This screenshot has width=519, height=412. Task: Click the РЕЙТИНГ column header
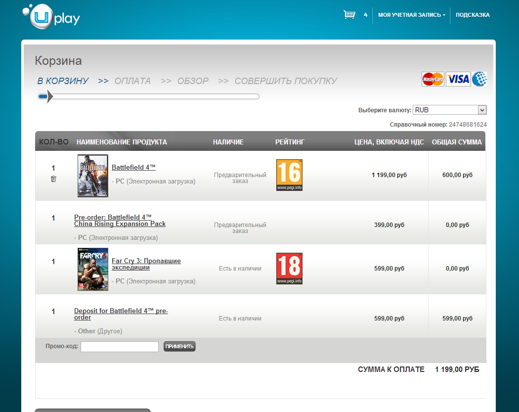pos(290,142)
